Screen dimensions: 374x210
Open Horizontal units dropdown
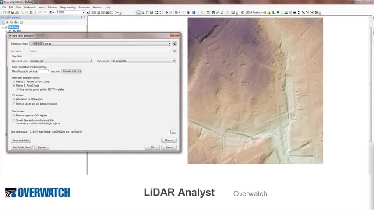pos(92,61)
